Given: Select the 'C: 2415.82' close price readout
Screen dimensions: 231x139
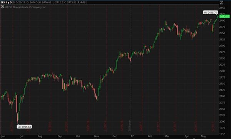Looking at the screenshot, I should click(70, 2).
